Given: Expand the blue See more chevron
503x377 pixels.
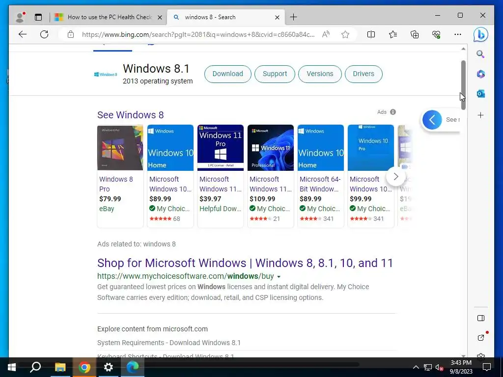Looking at the screenshot, I should pyautogui.click(x=432, y=120).
